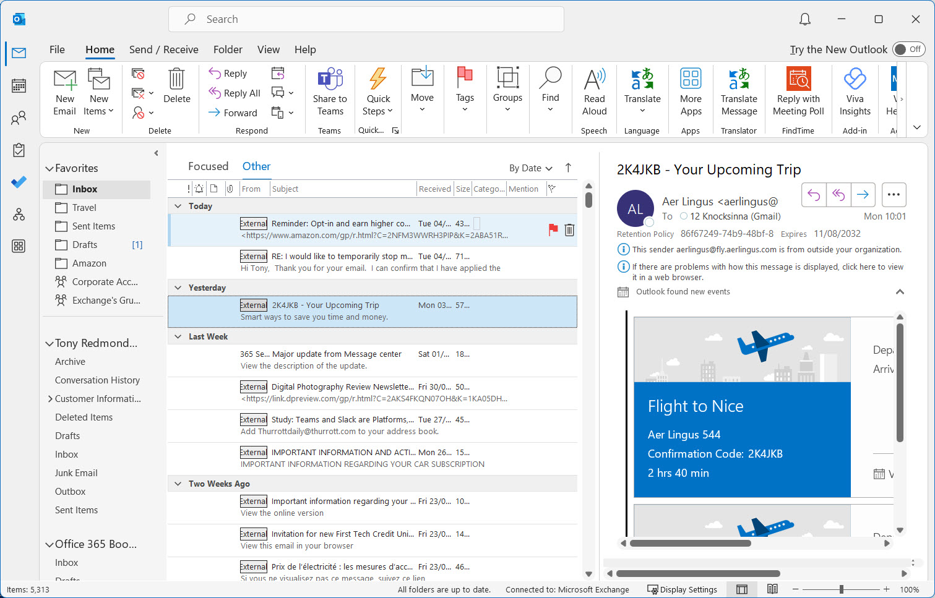935x598 pixels.
Task: Click zoom out minus button
Action: coord(796,589)
